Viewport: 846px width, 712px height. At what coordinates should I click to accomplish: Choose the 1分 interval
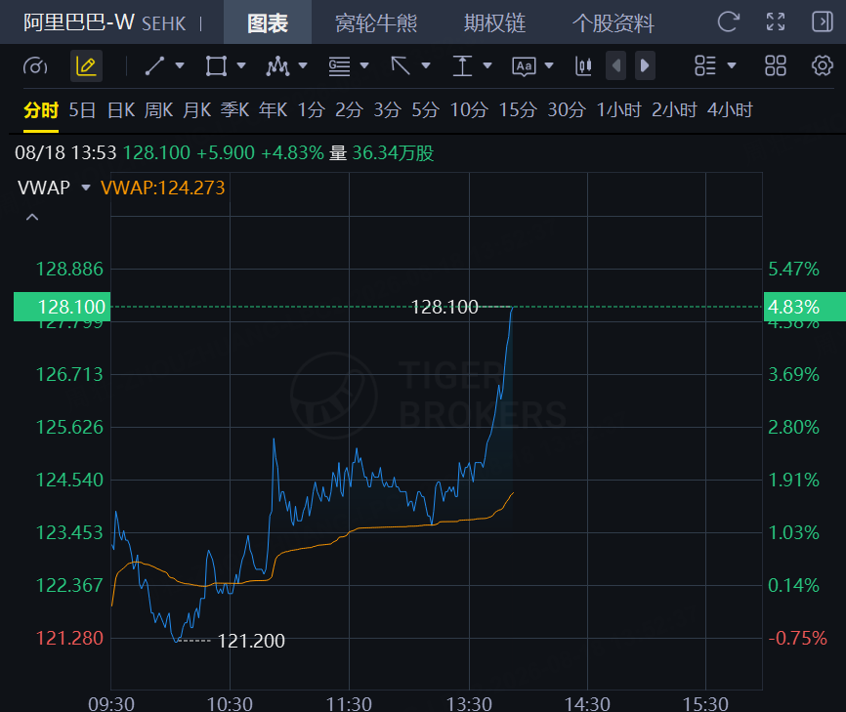[x=312, y=110]
